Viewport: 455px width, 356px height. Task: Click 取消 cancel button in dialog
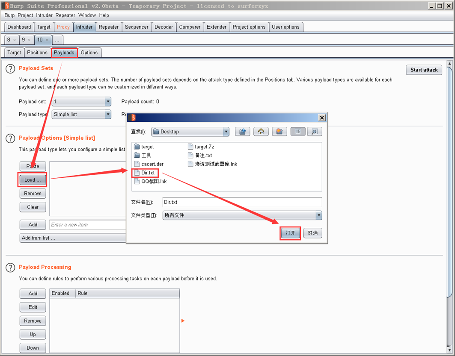click(x=312, y=233)
